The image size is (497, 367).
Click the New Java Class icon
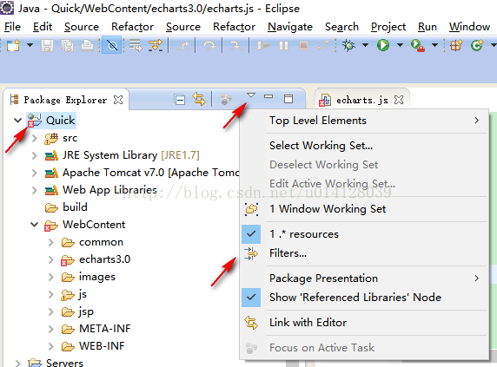(477, 45)
